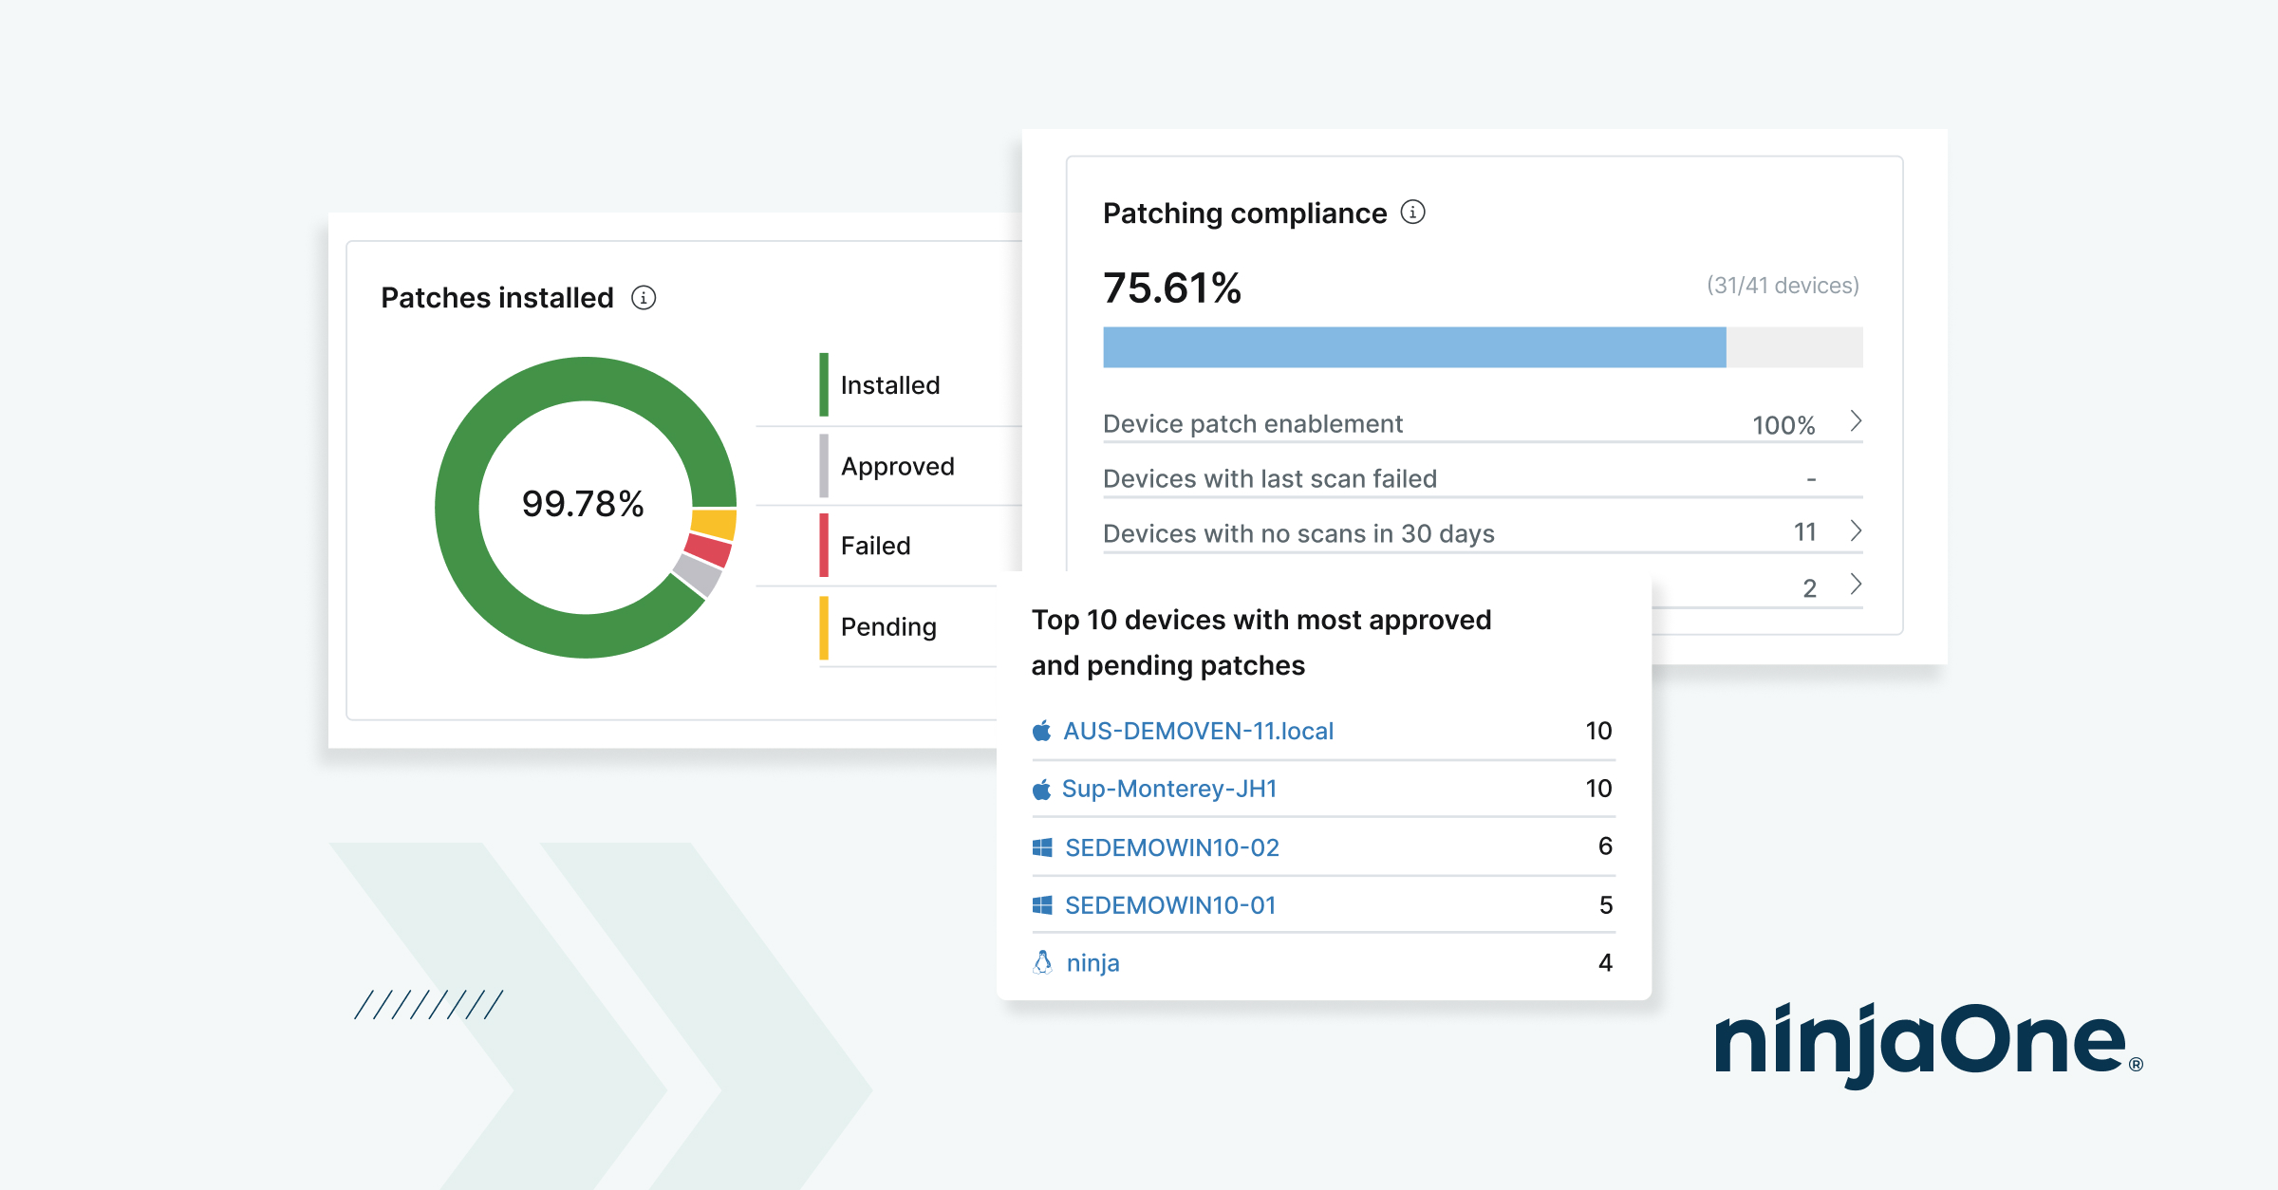The height and width of the screenshot is (1190, 2278).
Task: Toggle the Failed legend entry
Action: [874, 545]
